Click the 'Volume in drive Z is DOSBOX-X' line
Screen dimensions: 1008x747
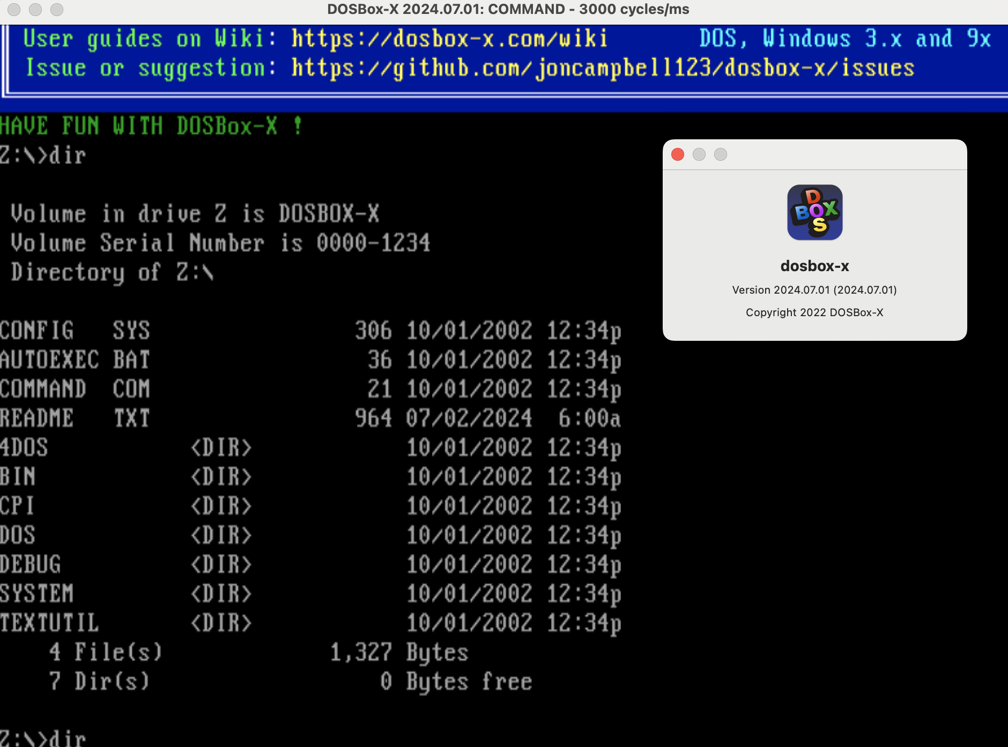[x=195, y=213]
